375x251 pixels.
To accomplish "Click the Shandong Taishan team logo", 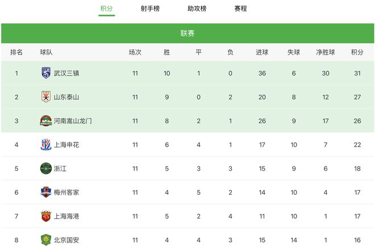I will click(x=46, y=97).
